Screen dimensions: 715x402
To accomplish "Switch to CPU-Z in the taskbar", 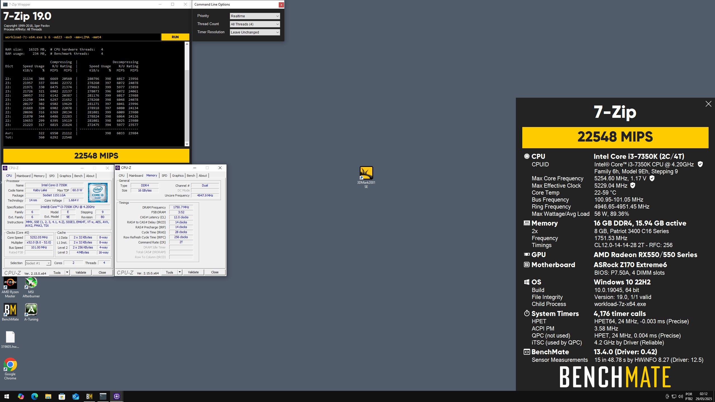I will (117, 396).
